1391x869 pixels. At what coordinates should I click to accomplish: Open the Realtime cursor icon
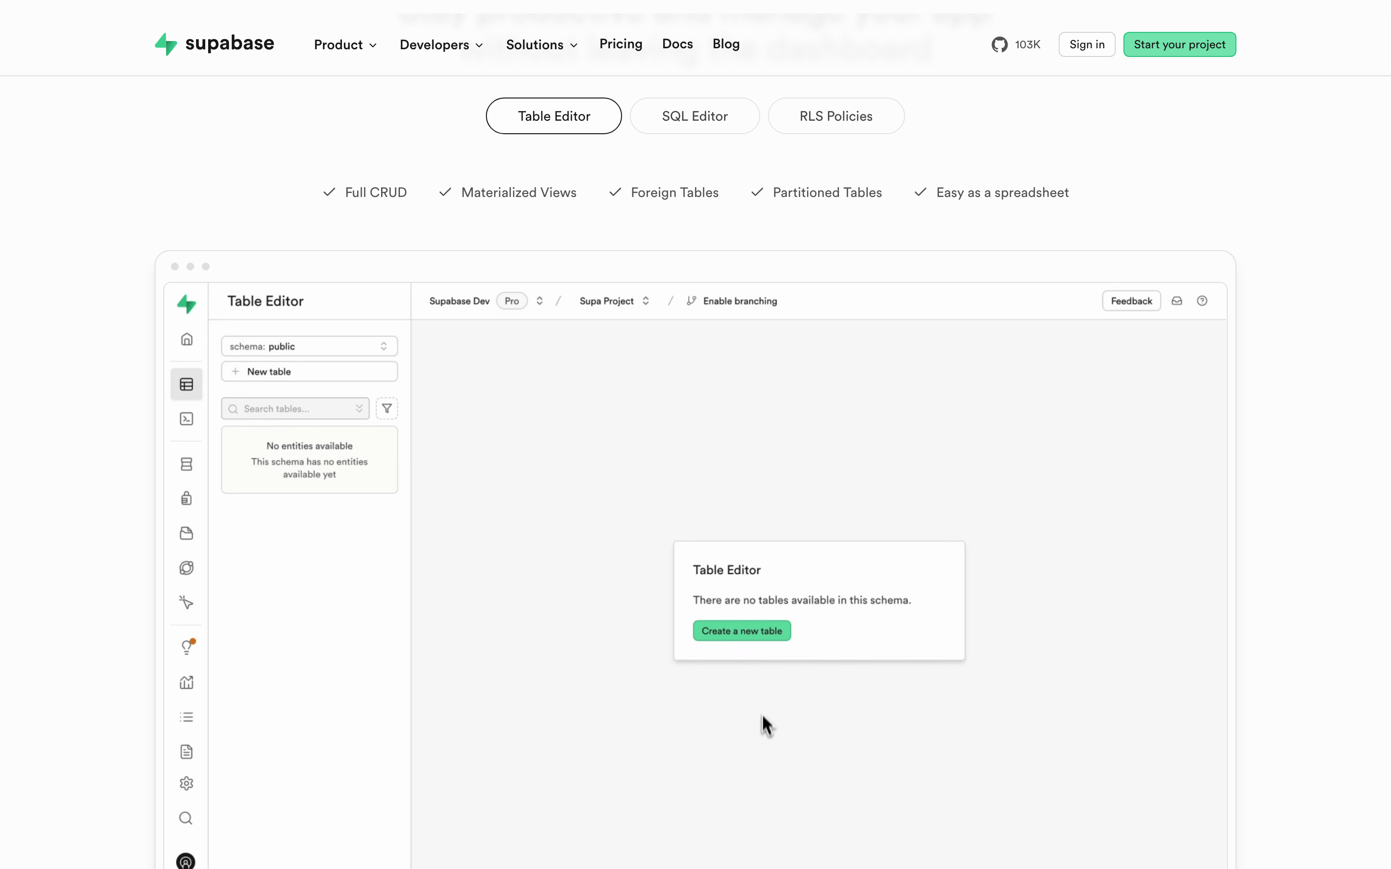coord(186,603)
